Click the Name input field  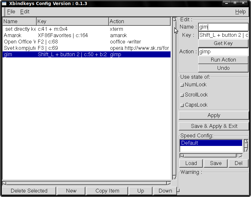pyautogui.click(x=223, y=27)
